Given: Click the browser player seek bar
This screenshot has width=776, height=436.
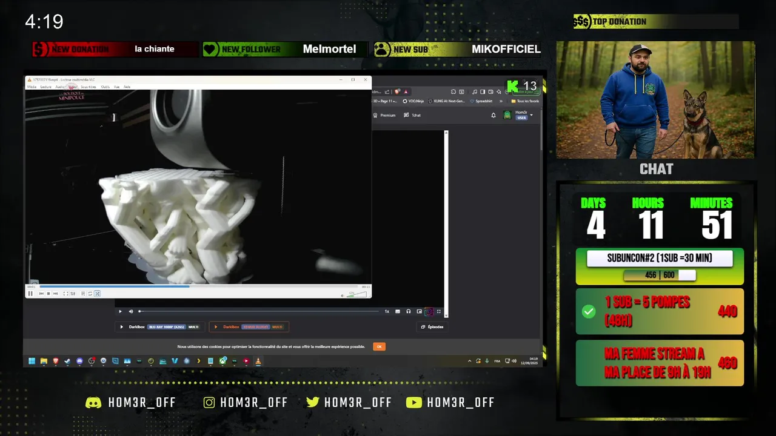Looking at the screenshot, I should 259,311.
